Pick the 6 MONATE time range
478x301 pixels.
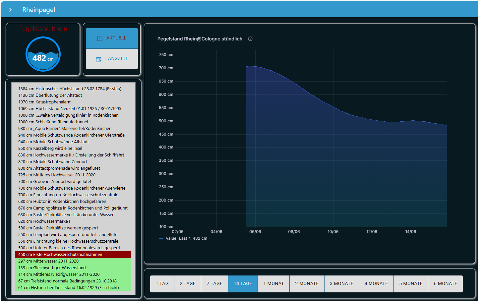tap(445, 284)
